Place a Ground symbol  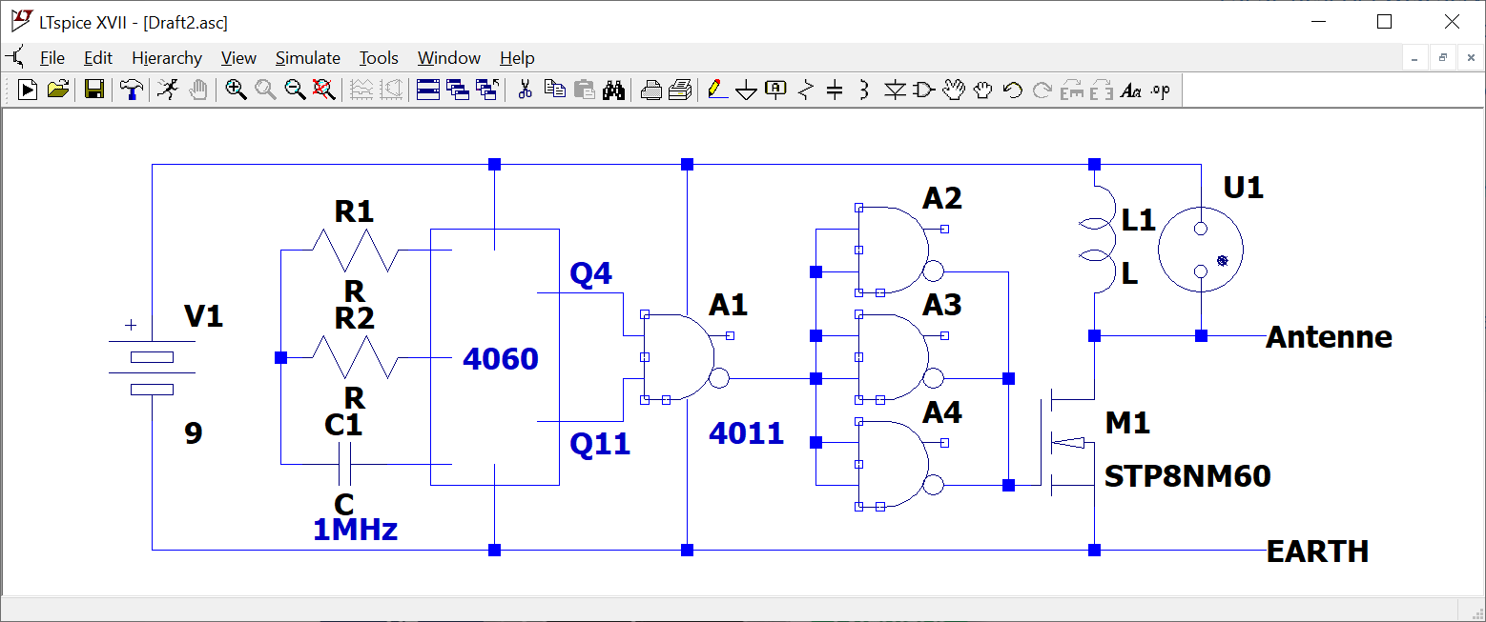tap(747, 90)
